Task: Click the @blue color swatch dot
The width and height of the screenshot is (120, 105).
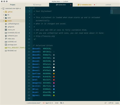Action: tap(54, 89)
